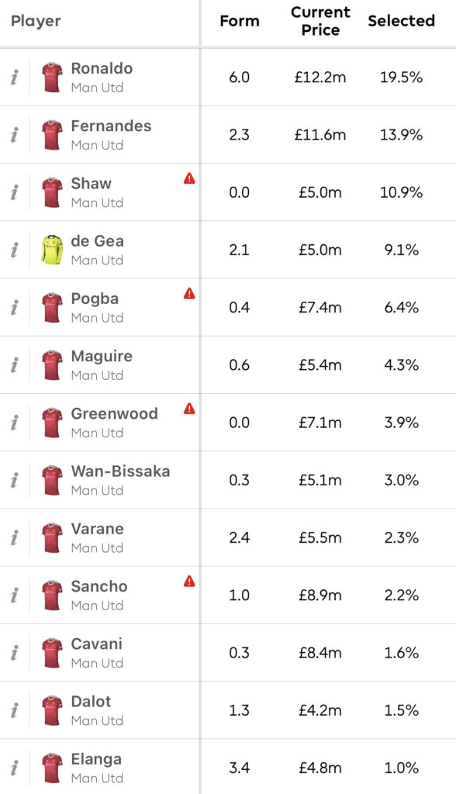This screenshot has height=794, width=456.
Task: Sort by the Current Price column header
Action: 320,21
